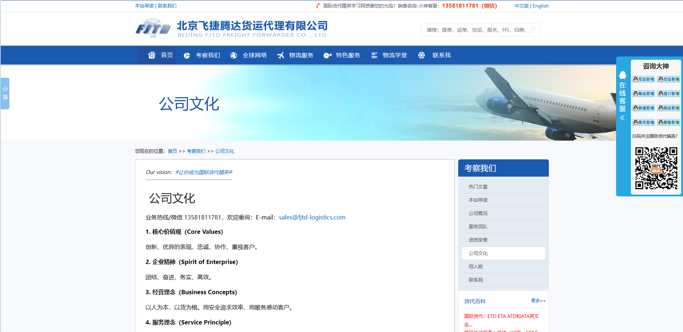Image resolution: width=683 pixels, height=332 pixels.
Task: Switch language to English
Action: click(x=540, y=6)
